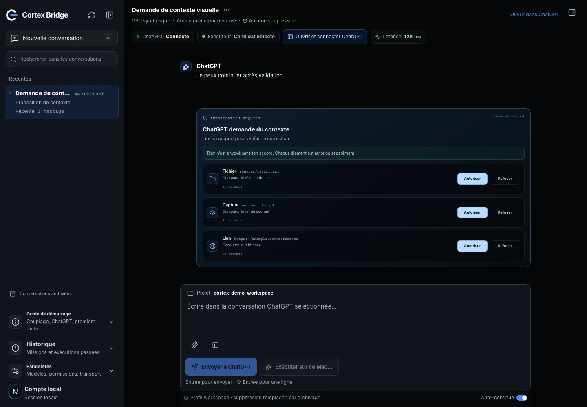Image resolution: width=587 pixels, height=407 pixels.
Task: Click the refresh icon beside Cortex Bridge
Action: point(92,15)
